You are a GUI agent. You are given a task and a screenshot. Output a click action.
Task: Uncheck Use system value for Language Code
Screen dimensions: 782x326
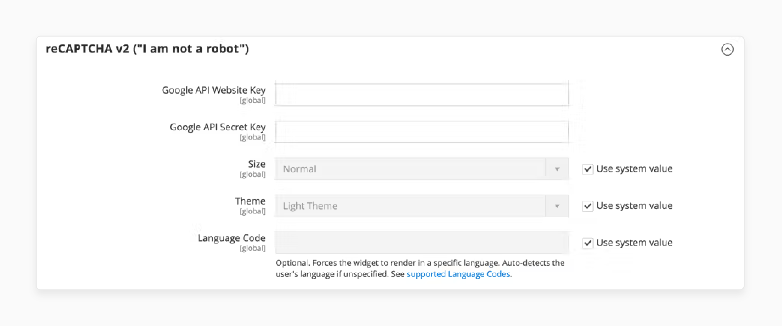point(587,243)
